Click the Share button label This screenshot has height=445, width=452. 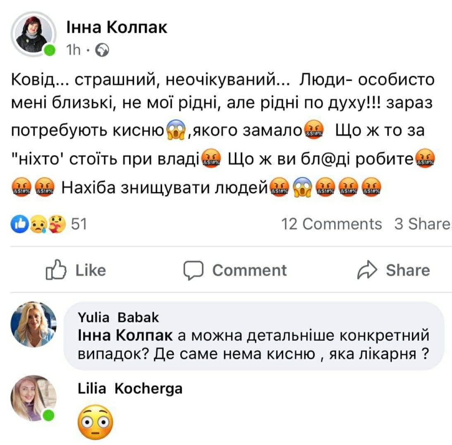(x=408, y=270)
